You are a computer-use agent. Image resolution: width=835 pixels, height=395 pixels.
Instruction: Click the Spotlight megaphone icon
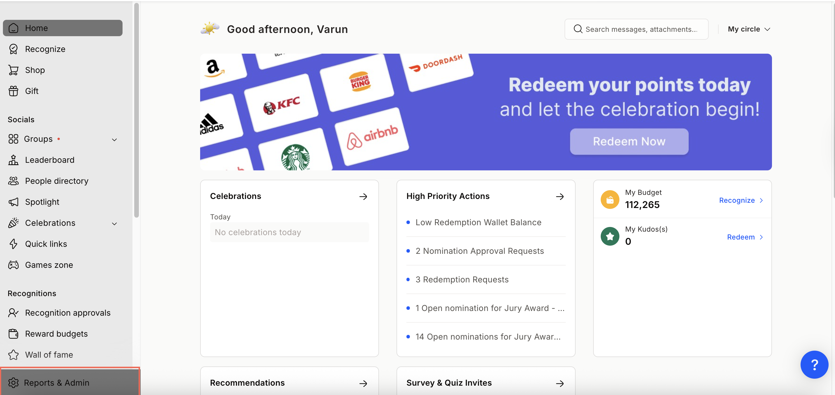13,202
